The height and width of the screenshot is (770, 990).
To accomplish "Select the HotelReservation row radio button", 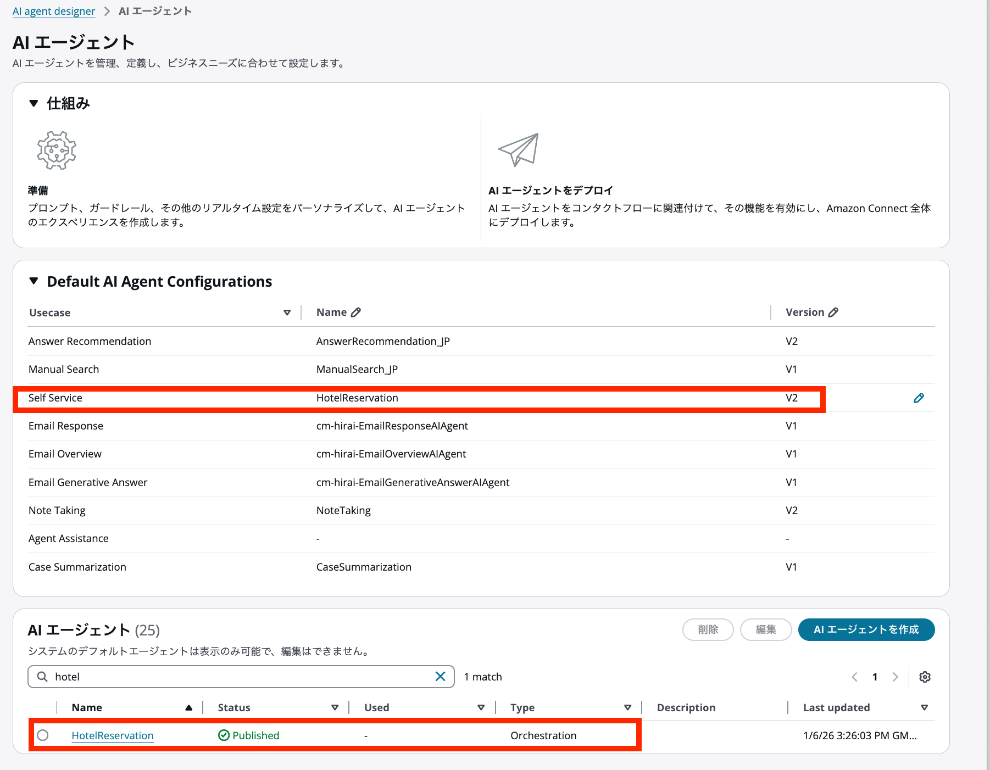I will [43, 735].
